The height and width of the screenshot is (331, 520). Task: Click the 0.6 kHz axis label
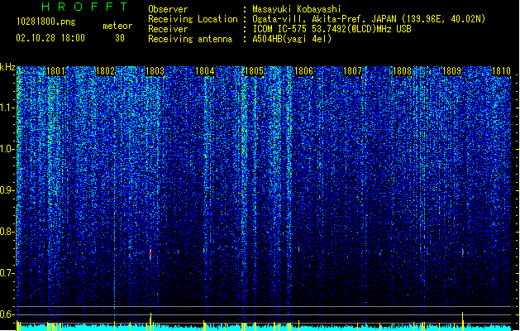pyautogui.click(x=7, y=314)
